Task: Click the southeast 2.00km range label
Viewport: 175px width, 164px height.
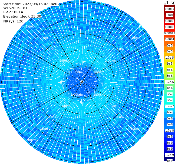Action: [x=111, y=106]
